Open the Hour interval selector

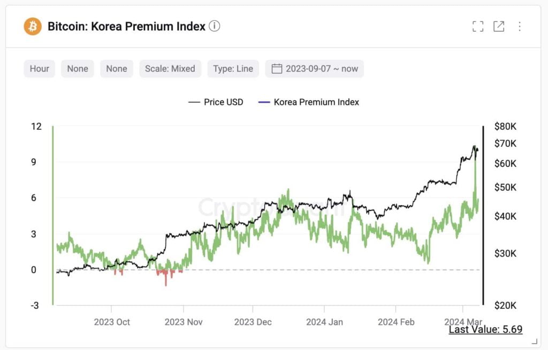pos(39,68)
